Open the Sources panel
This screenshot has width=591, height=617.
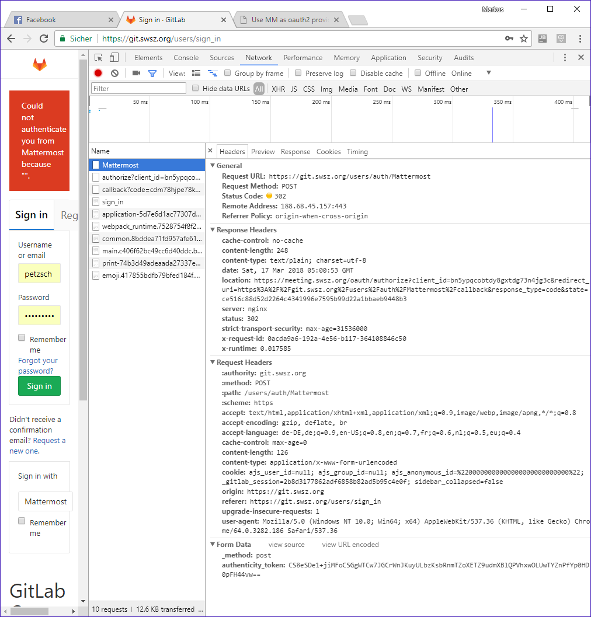pos(222,57)
